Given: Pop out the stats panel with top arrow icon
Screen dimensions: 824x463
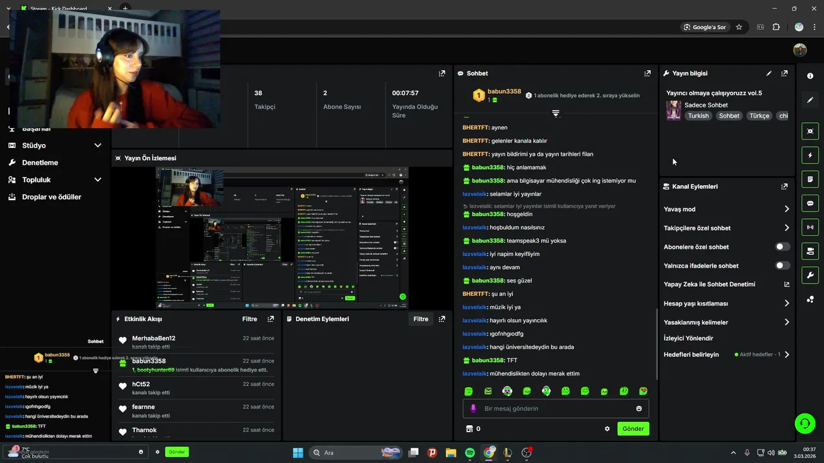Looking at the screenshot, I should [442, 73].
